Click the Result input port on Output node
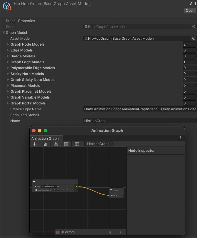Viewport: 197px width, 238px height. (x=111, y=196)
